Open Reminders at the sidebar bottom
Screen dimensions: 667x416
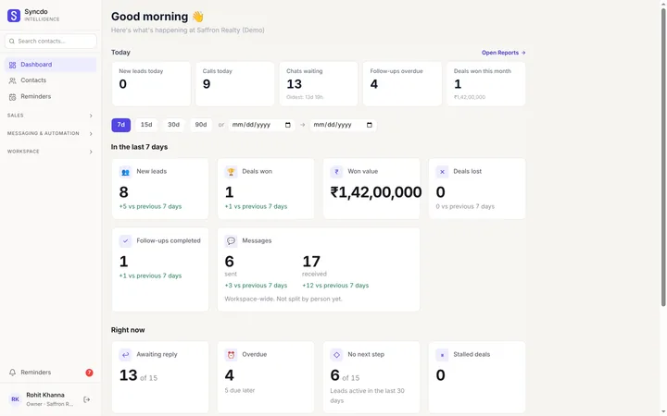point(50,373)
